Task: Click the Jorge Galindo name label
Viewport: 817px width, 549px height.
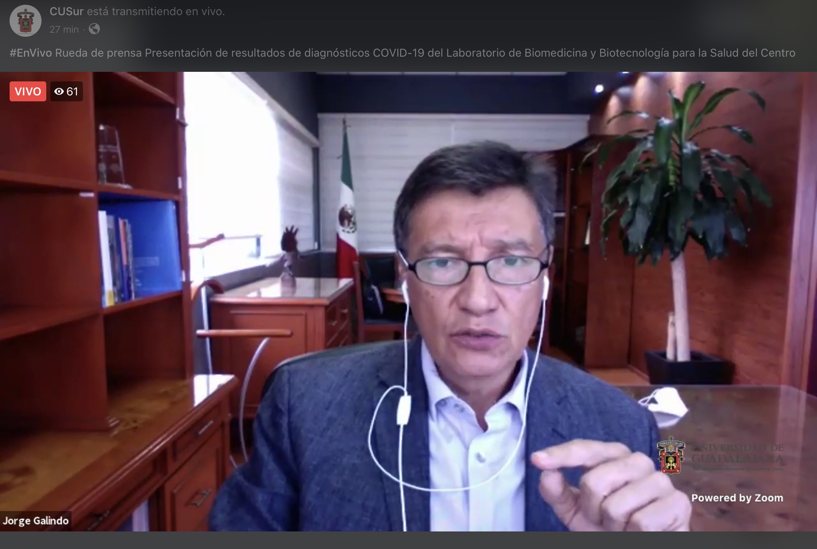Action: (x=36, y=521)
